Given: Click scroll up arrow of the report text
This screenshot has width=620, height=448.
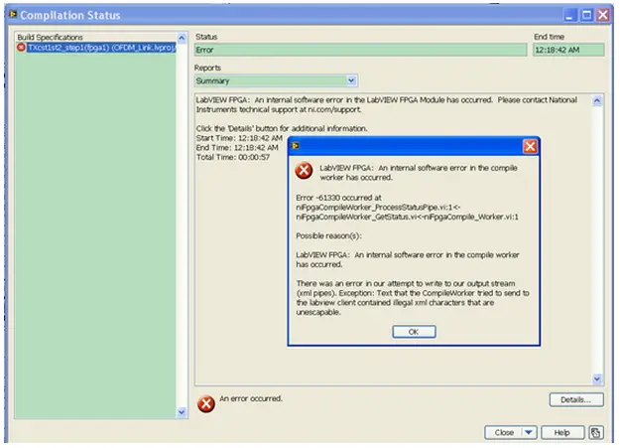Looking at the screenshot, I should pos(597,100).
